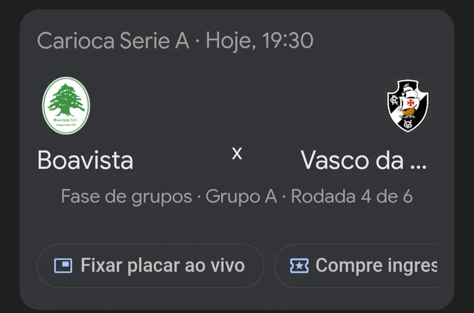
Task: Click the Rodada 4 de 6 round info
Action: tap(352, 196)
